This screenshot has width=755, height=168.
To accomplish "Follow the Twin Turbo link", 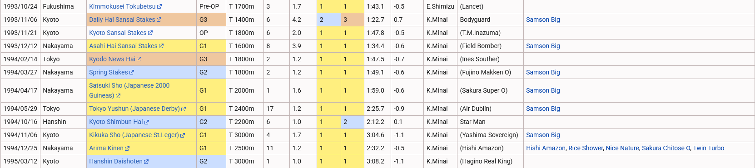I will pos(709,148).
